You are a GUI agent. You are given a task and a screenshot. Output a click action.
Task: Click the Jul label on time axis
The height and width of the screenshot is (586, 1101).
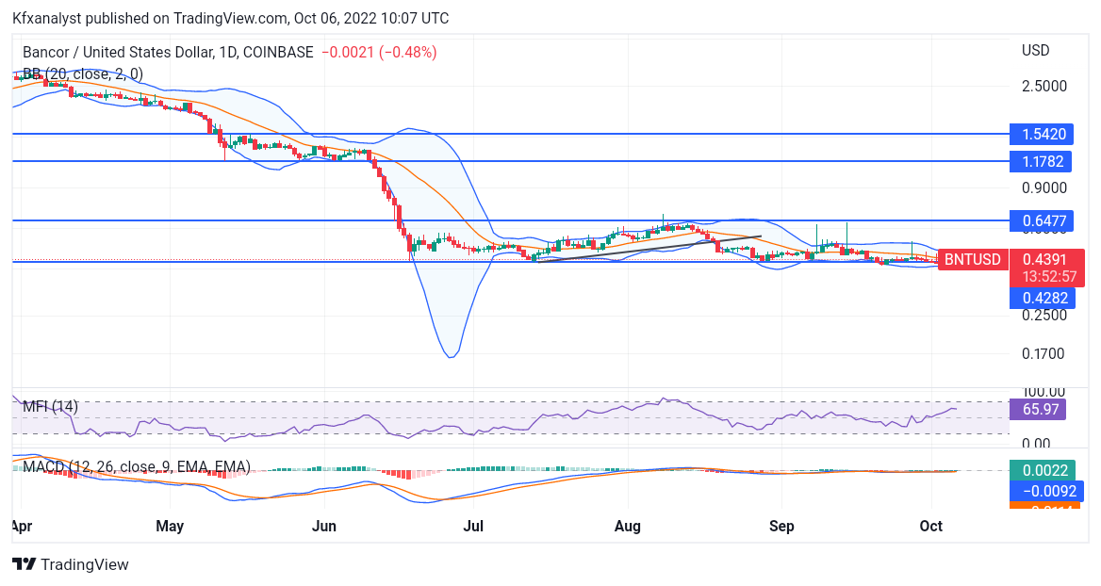(473, 526)
